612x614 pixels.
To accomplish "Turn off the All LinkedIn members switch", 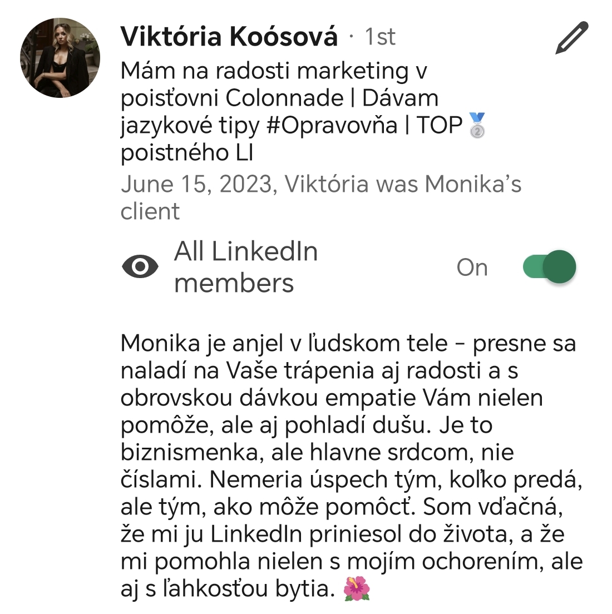I will (x=549, y=266).
